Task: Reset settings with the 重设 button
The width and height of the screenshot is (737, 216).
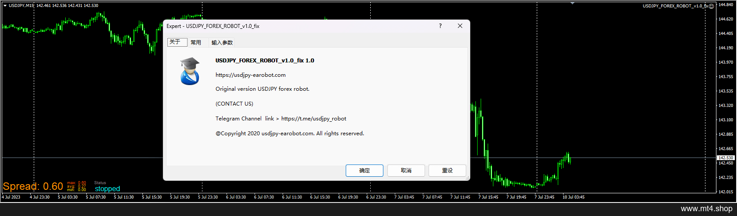Action: point(447,171)
